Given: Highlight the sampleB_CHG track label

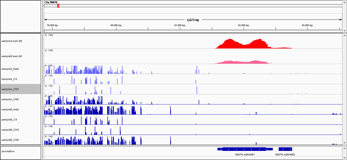Looking at the screenshot, I should [10, 130].
